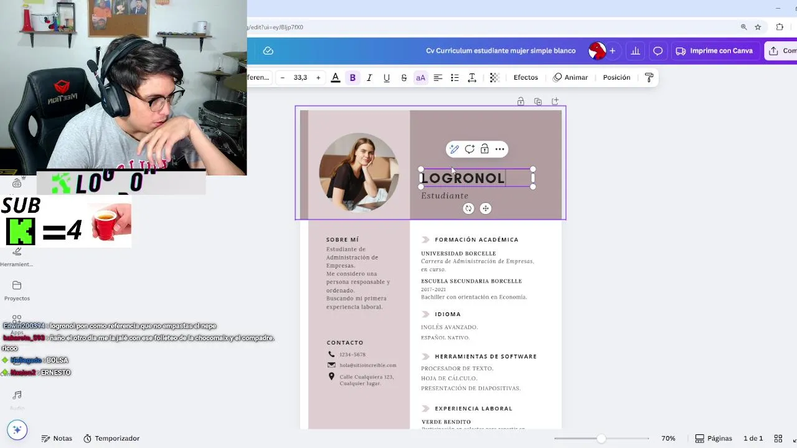Duplicate the page icon above canvas
Screen dimensions: 797x448
pos(538,101)
